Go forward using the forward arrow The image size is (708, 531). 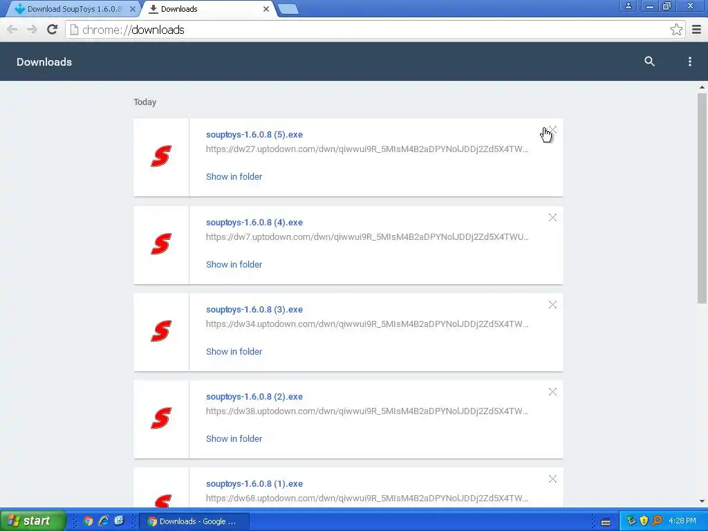click(32, 29)
